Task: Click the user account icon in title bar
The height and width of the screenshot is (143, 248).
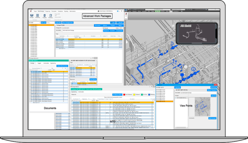Action: pyautogui.click(x=98, y=11)
